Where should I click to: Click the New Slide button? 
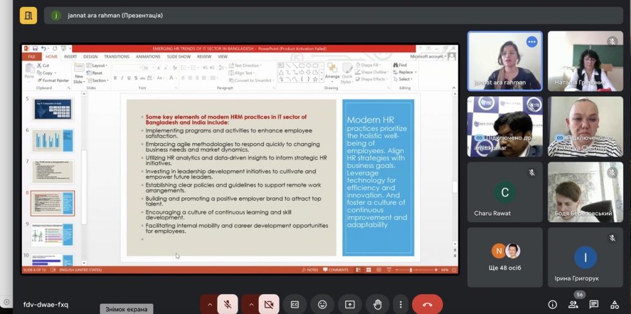coord(79,73)
